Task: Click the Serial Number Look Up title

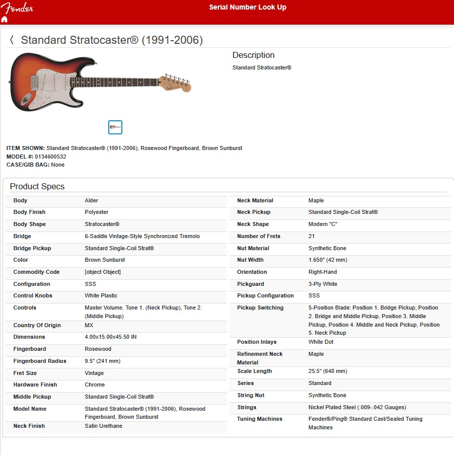Action: (x=248, y=7)
